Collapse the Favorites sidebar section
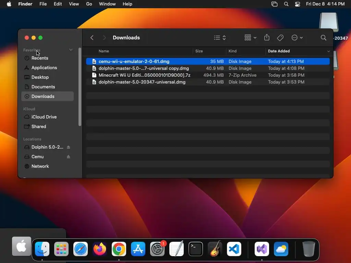 pos(71,50)
